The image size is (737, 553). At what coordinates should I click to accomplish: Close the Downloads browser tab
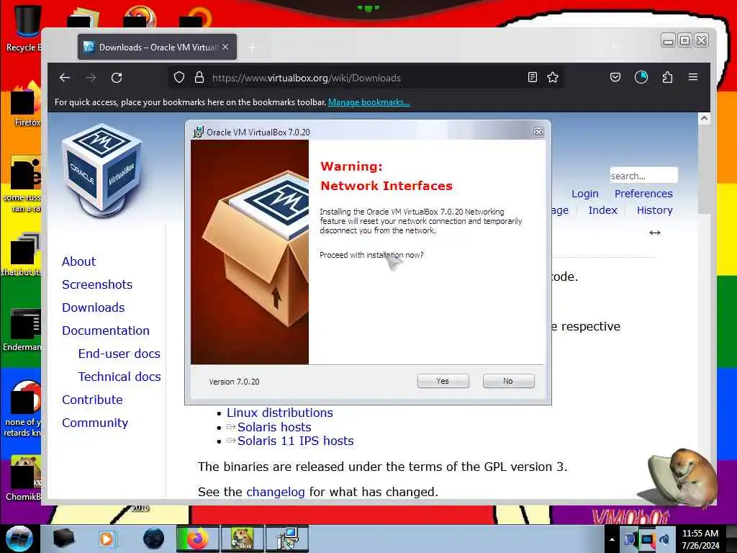pos(225,47)
